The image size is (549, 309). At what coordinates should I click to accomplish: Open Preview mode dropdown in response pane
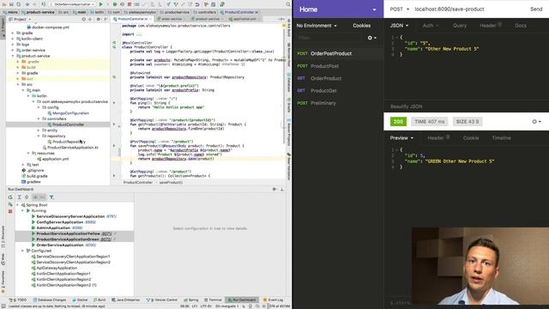tap(401, 138)
